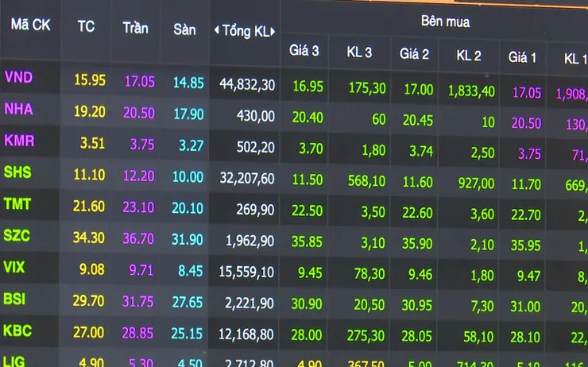Click BSI bid price 31.00

(x=525, y=307)
